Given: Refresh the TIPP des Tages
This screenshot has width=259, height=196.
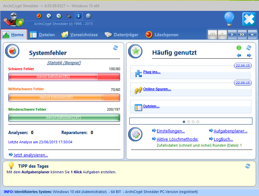Looking at the screenshot, I should click(248, 166).
